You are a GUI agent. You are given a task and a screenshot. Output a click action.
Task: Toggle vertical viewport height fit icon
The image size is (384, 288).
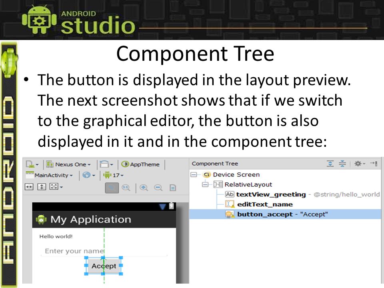click(42, 187)
